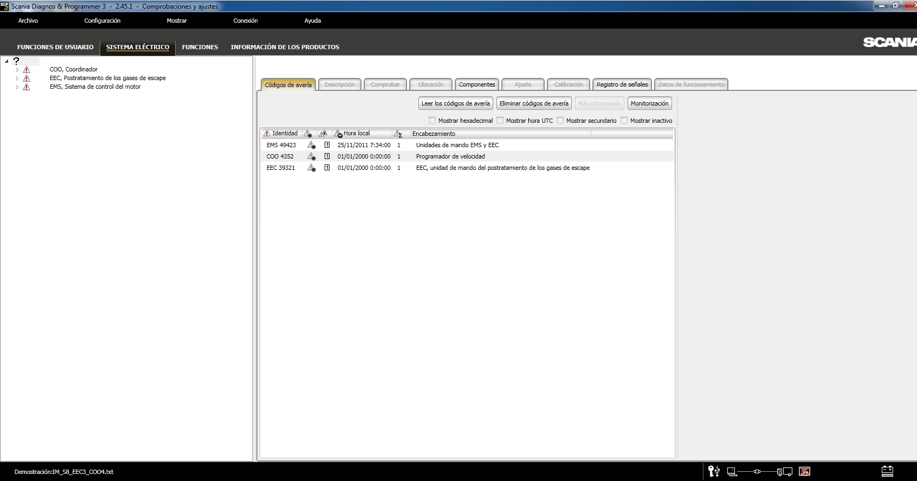Select the Códigos de avería tab
This screenshot has height=481, width=917.
[288, 85]
